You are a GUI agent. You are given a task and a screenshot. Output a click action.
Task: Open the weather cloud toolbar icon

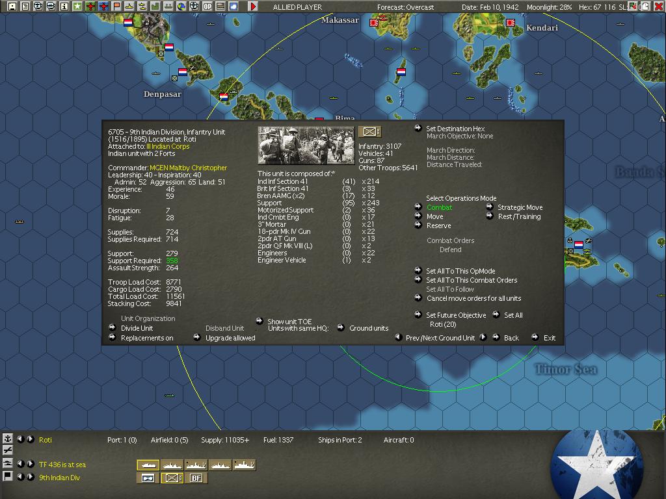(233, 6)
